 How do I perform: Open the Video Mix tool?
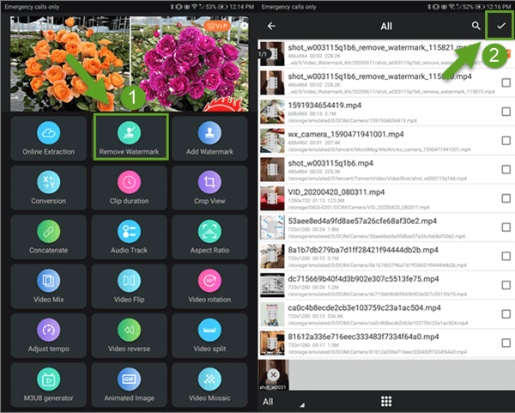[x=49, y=286]
